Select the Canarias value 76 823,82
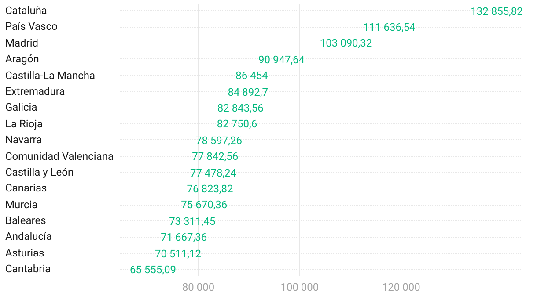 click(210, 189)
